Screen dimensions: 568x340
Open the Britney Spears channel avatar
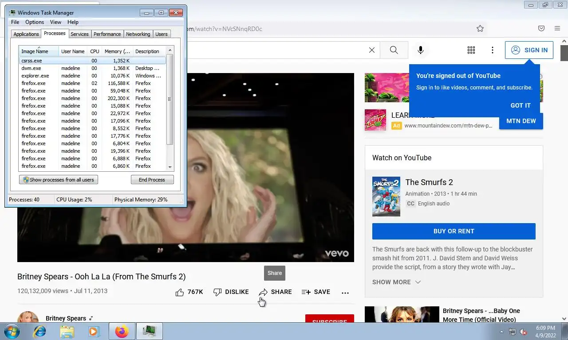coord(28,317)
